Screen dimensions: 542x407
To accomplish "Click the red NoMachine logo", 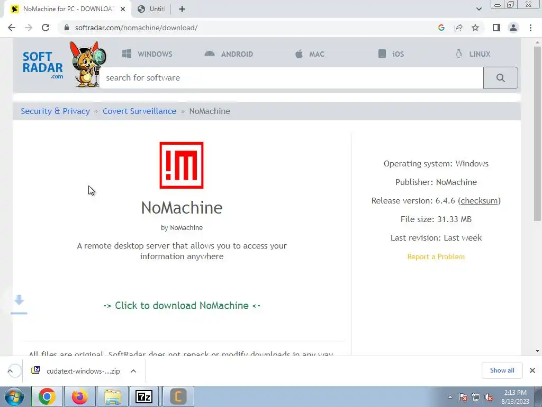I will pos(182,165).
